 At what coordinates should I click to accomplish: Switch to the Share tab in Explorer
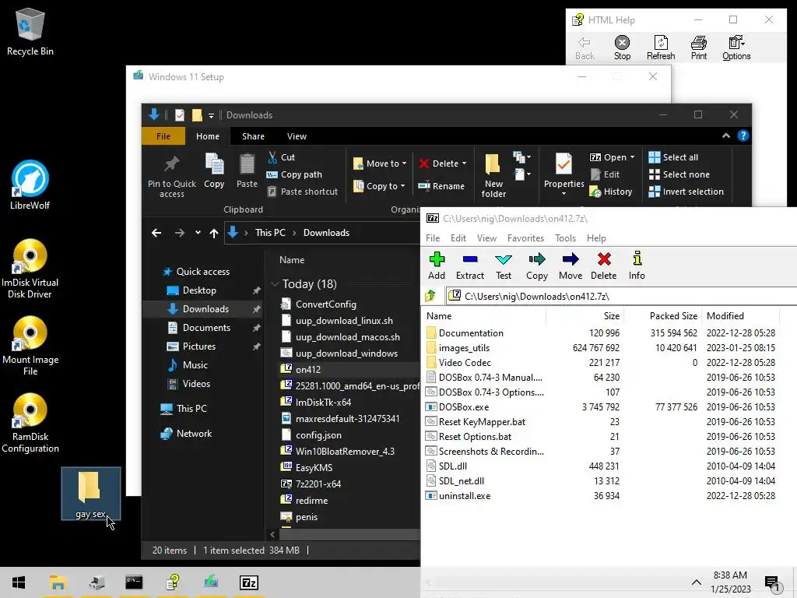253,136
